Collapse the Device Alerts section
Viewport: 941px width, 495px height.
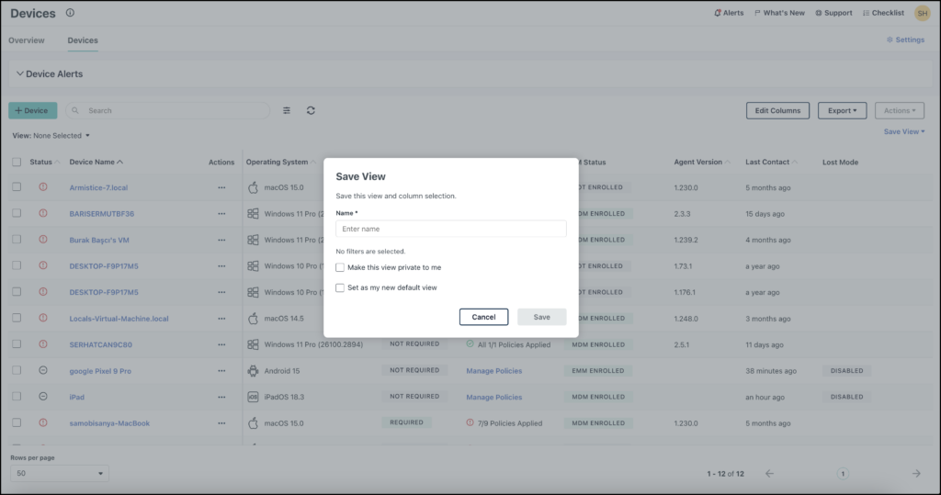click(20, 73)
